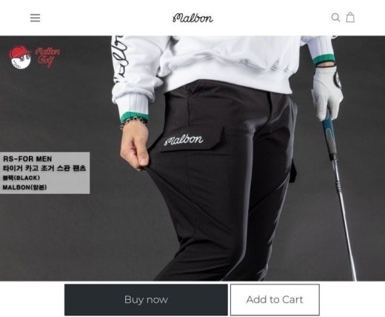Open the hamburger navigation menu
This screenshot has height=317, width=385.
pyautogui.click(x=35, y=18)
